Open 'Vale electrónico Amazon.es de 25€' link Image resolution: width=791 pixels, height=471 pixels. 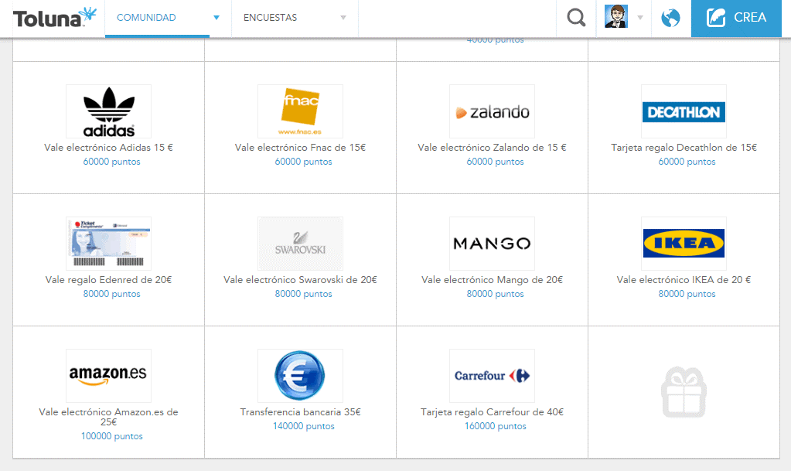[x=108, y=417]
